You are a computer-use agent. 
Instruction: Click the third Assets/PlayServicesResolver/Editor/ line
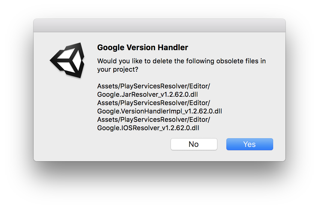pyautogui.click(x=153, y=119)
